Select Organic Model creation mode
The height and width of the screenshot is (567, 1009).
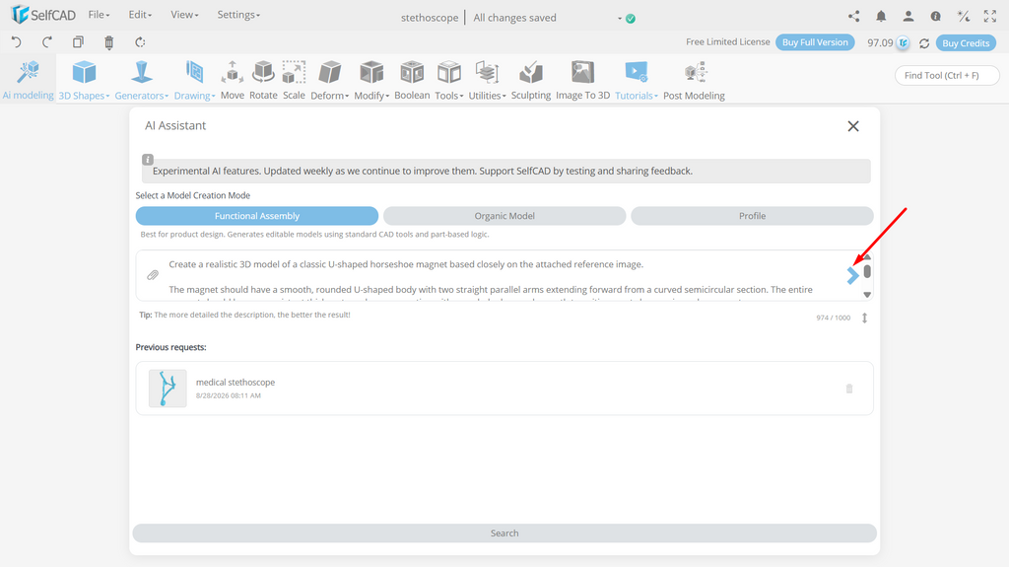pyautogui.click(x=504, y=216)
